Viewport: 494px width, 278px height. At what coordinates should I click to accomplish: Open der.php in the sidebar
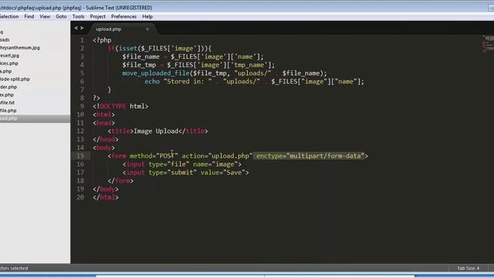pos(8,87)
